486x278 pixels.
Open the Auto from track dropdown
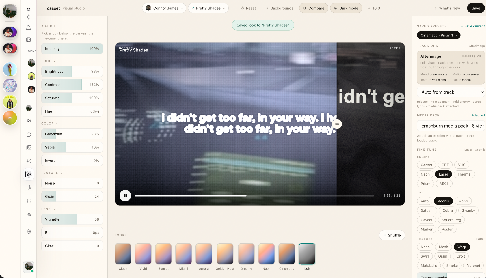coord(451,92)
